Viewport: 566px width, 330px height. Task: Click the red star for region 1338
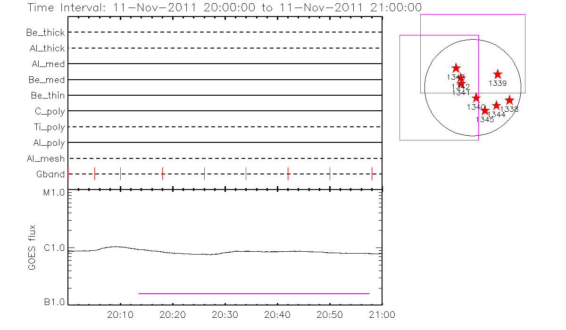[x=509, y=100]
